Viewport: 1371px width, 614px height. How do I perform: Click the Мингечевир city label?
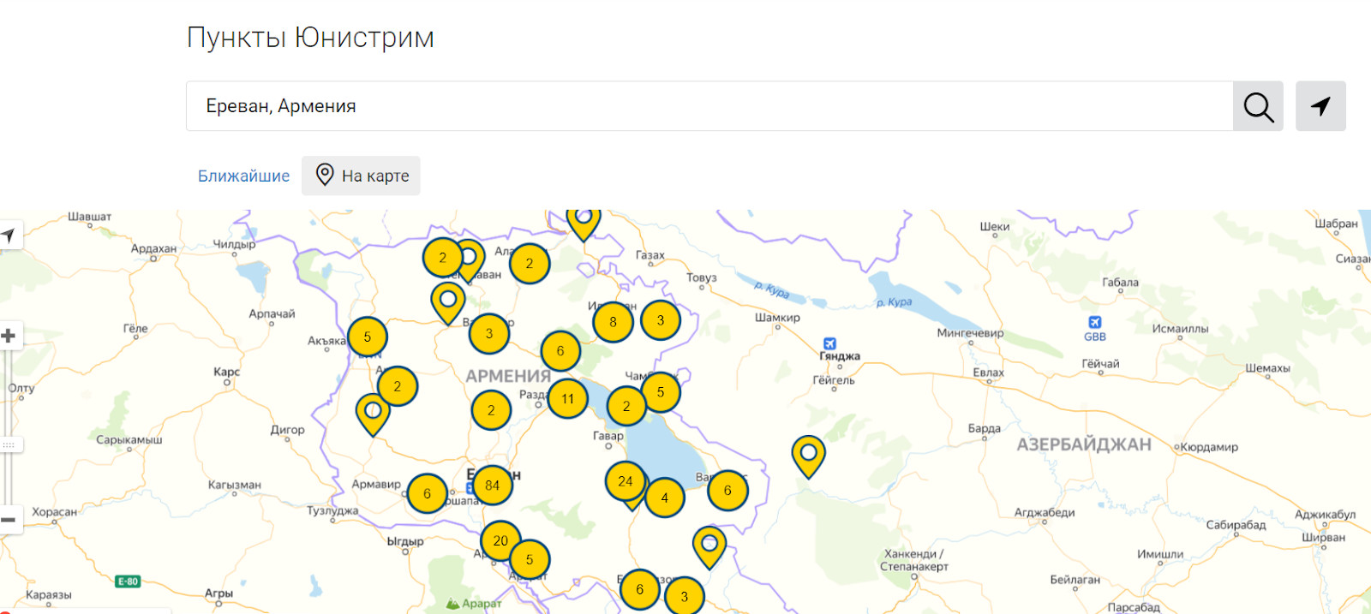[970, 333]
